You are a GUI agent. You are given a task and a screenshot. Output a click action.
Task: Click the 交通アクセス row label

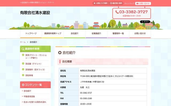pyautogui.click(x=69, y=82)
